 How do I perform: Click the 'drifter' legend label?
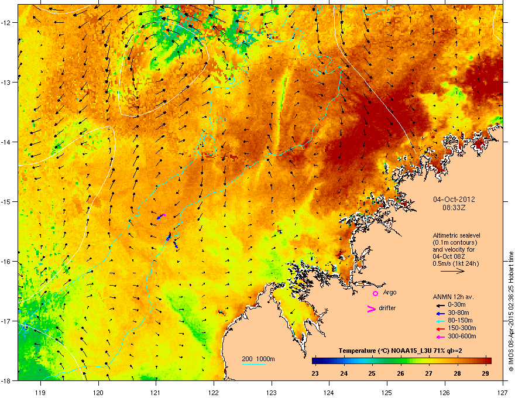(387, 308)
